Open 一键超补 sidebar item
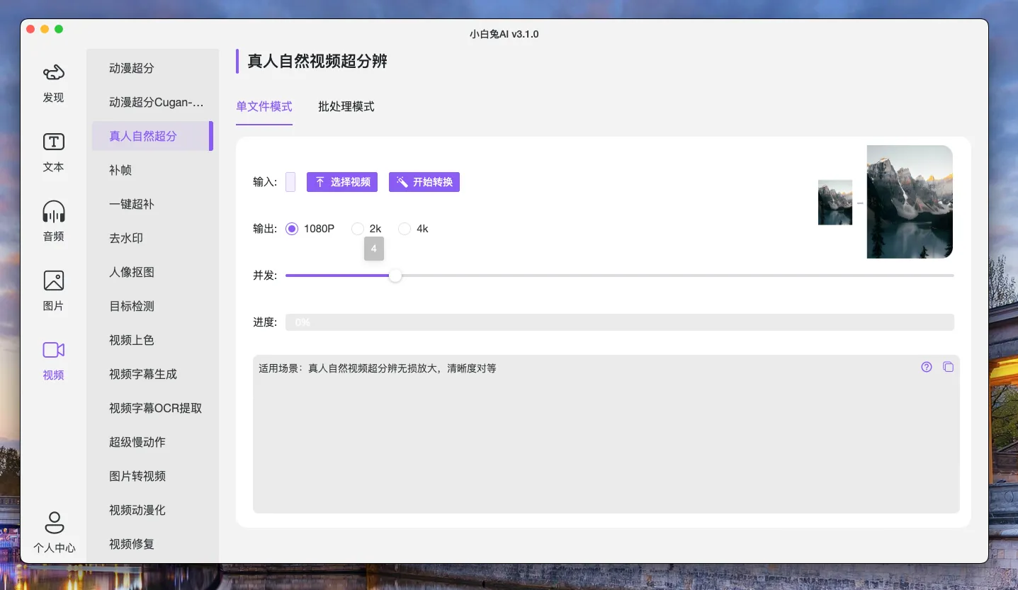Screen dimensions: 1018x590 [152, 204]
